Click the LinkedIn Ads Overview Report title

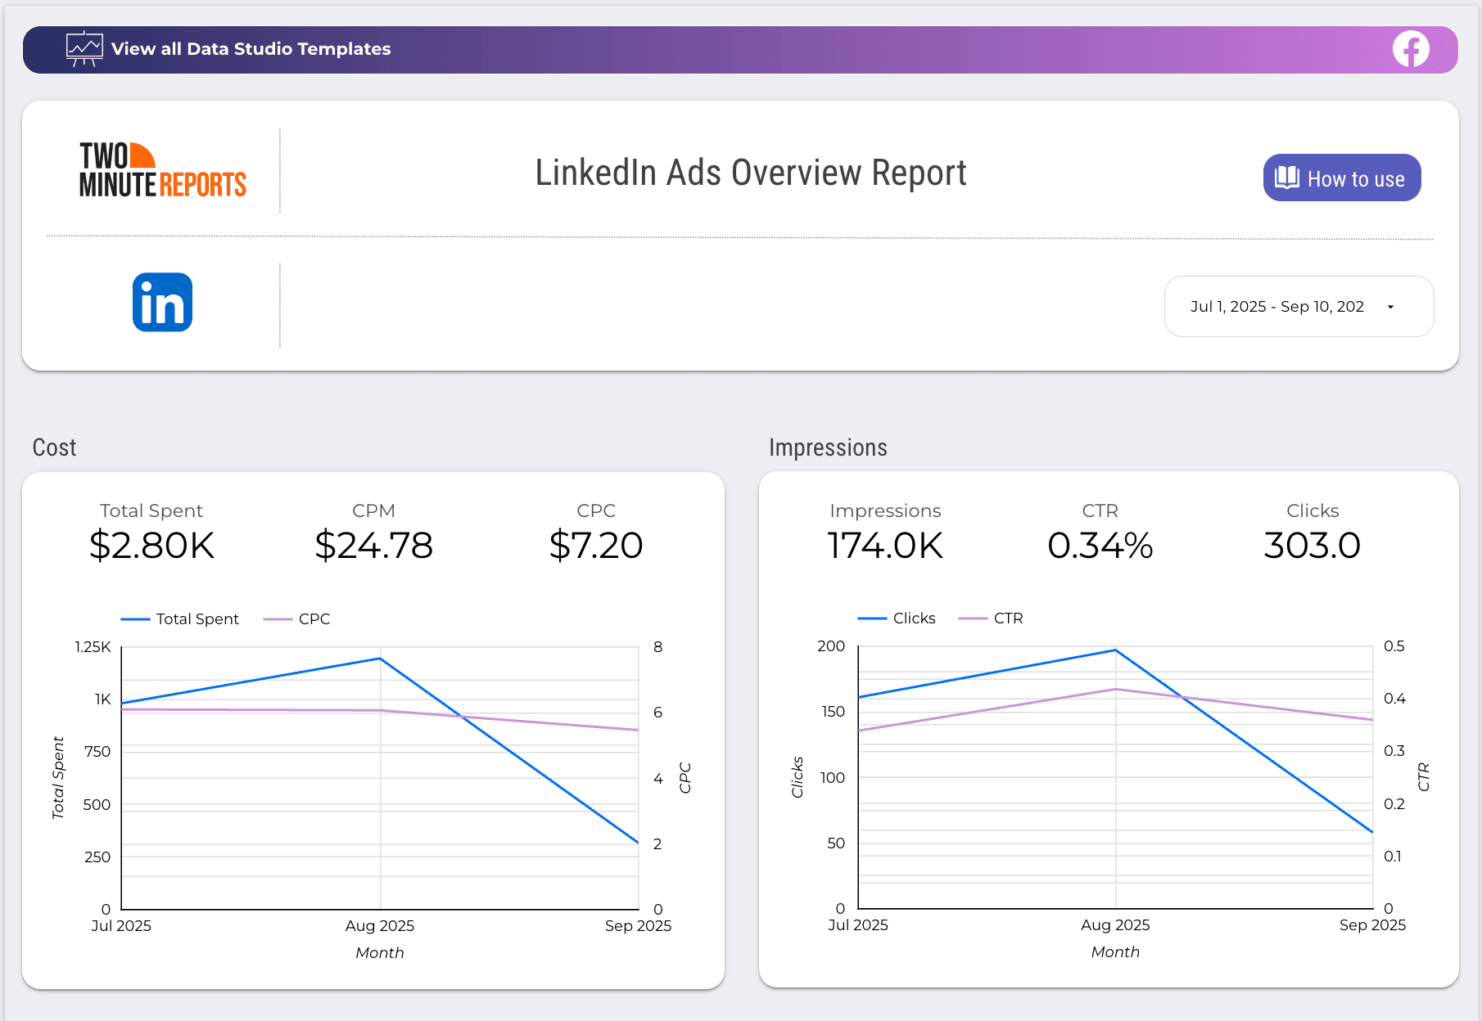751,172
